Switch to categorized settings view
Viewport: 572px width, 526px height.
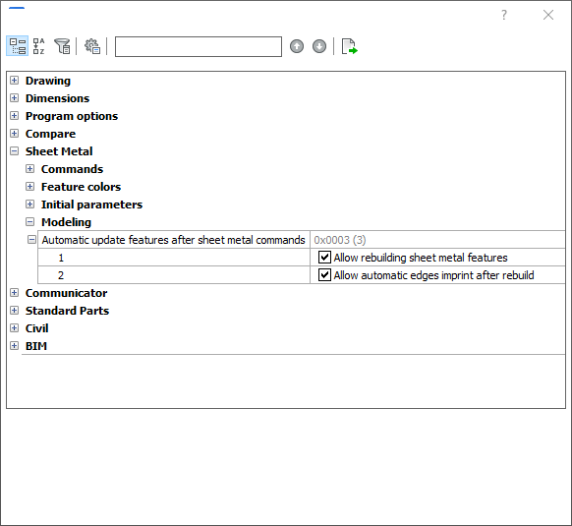pos(17,46)
